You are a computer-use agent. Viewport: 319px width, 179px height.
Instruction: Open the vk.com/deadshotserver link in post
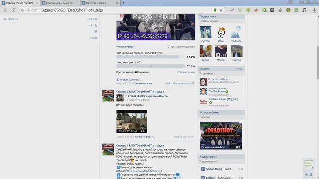143,171
